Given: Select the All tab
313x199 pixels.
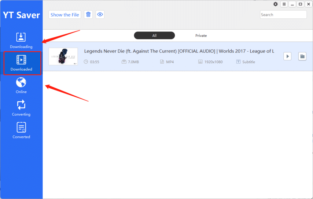Looking at the screenshot, I should point(154,35).
